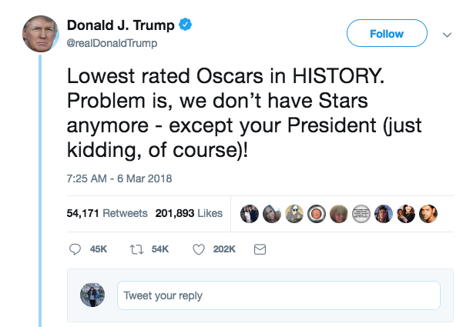The height and width of the screenshot is (327, 473).
Task: Open Donald J. Trump's profile photo
Action: click(41, 33)
